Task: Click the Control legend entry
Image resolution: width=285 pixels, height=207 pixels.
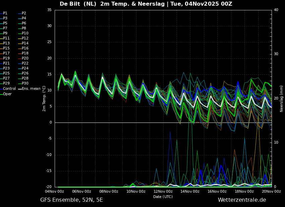Action: (x=9, y=89)
